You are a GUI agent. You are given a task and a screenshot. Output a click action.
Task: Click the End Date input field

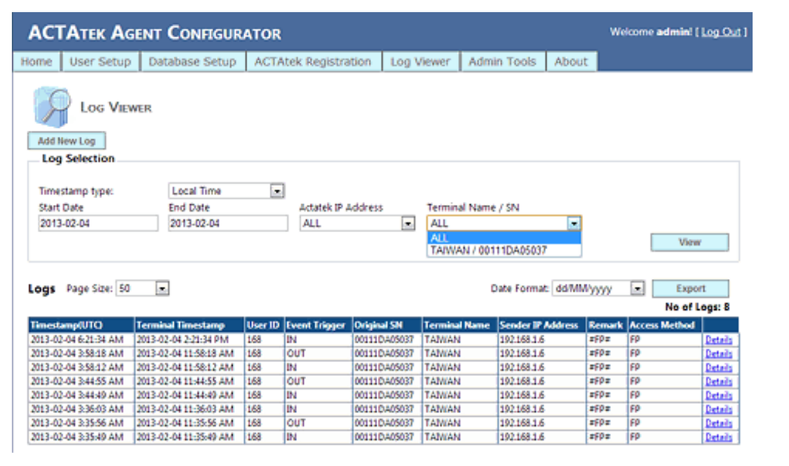228,223
